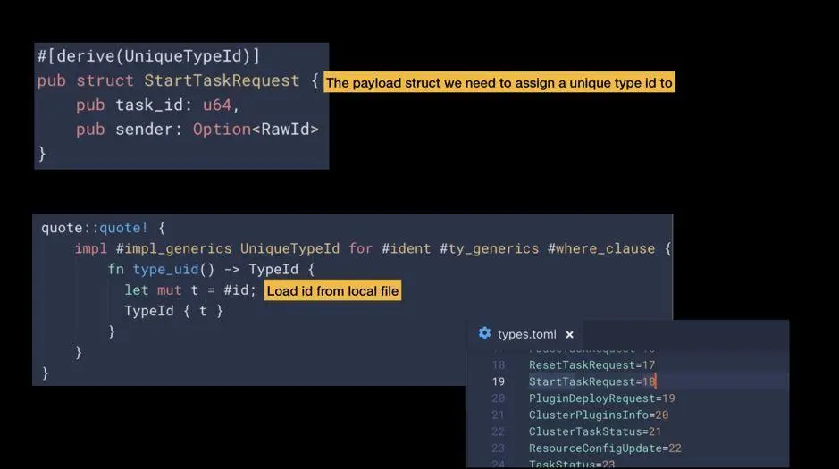Click the #[derive(UniqueTypeId)] attribute line
This screenshot has height=469, width=839.
coord(148,56)
